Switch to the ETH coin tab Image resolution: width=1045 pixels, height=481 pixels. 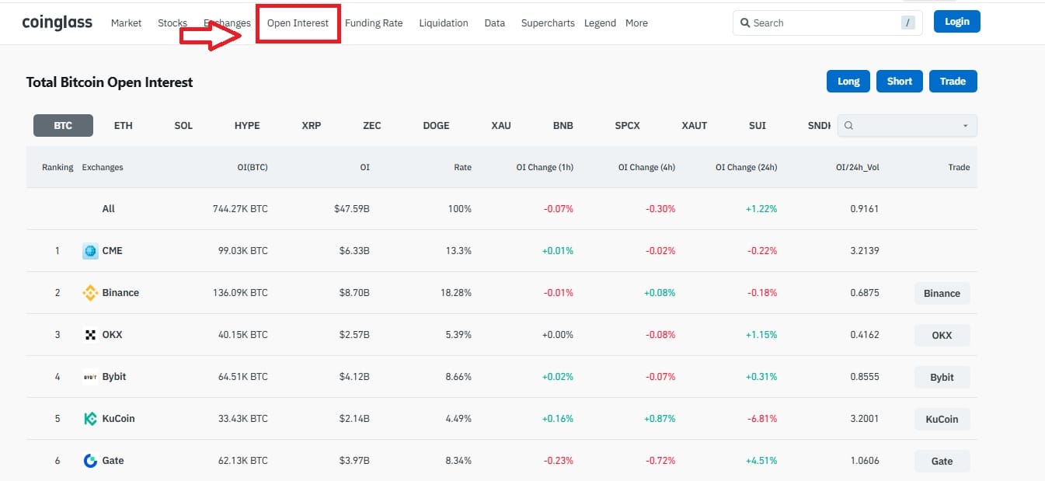tap(124, 126)
